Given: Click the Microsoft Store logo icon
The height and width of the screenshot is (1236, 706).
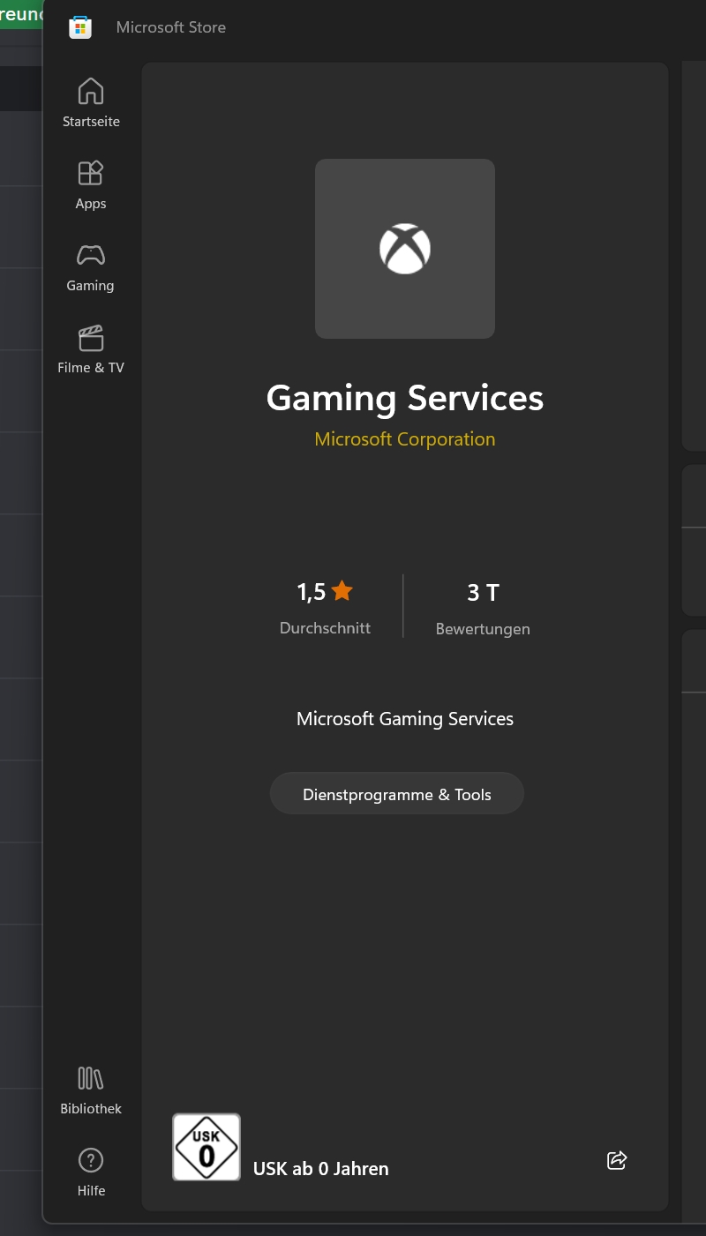Looking at the screenshot, I should tap(80, 27).
